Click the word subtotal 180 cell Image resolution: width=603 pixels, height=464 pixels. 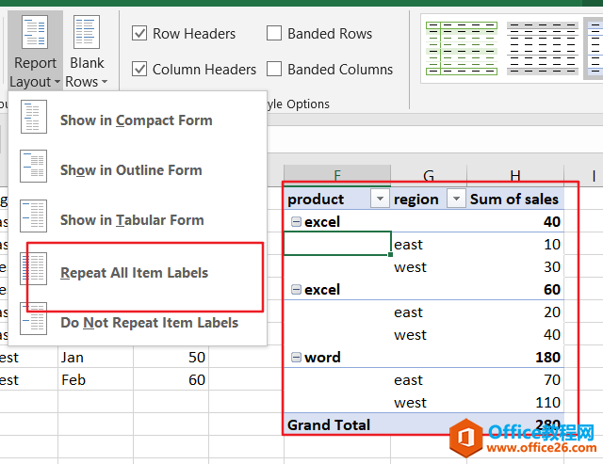(515, 358)
